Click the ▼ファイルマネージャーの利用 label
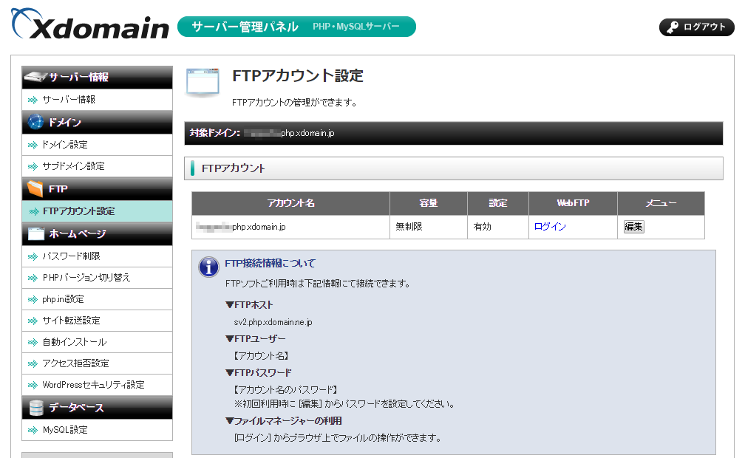745x458 pixels. [x=284, y=421]
